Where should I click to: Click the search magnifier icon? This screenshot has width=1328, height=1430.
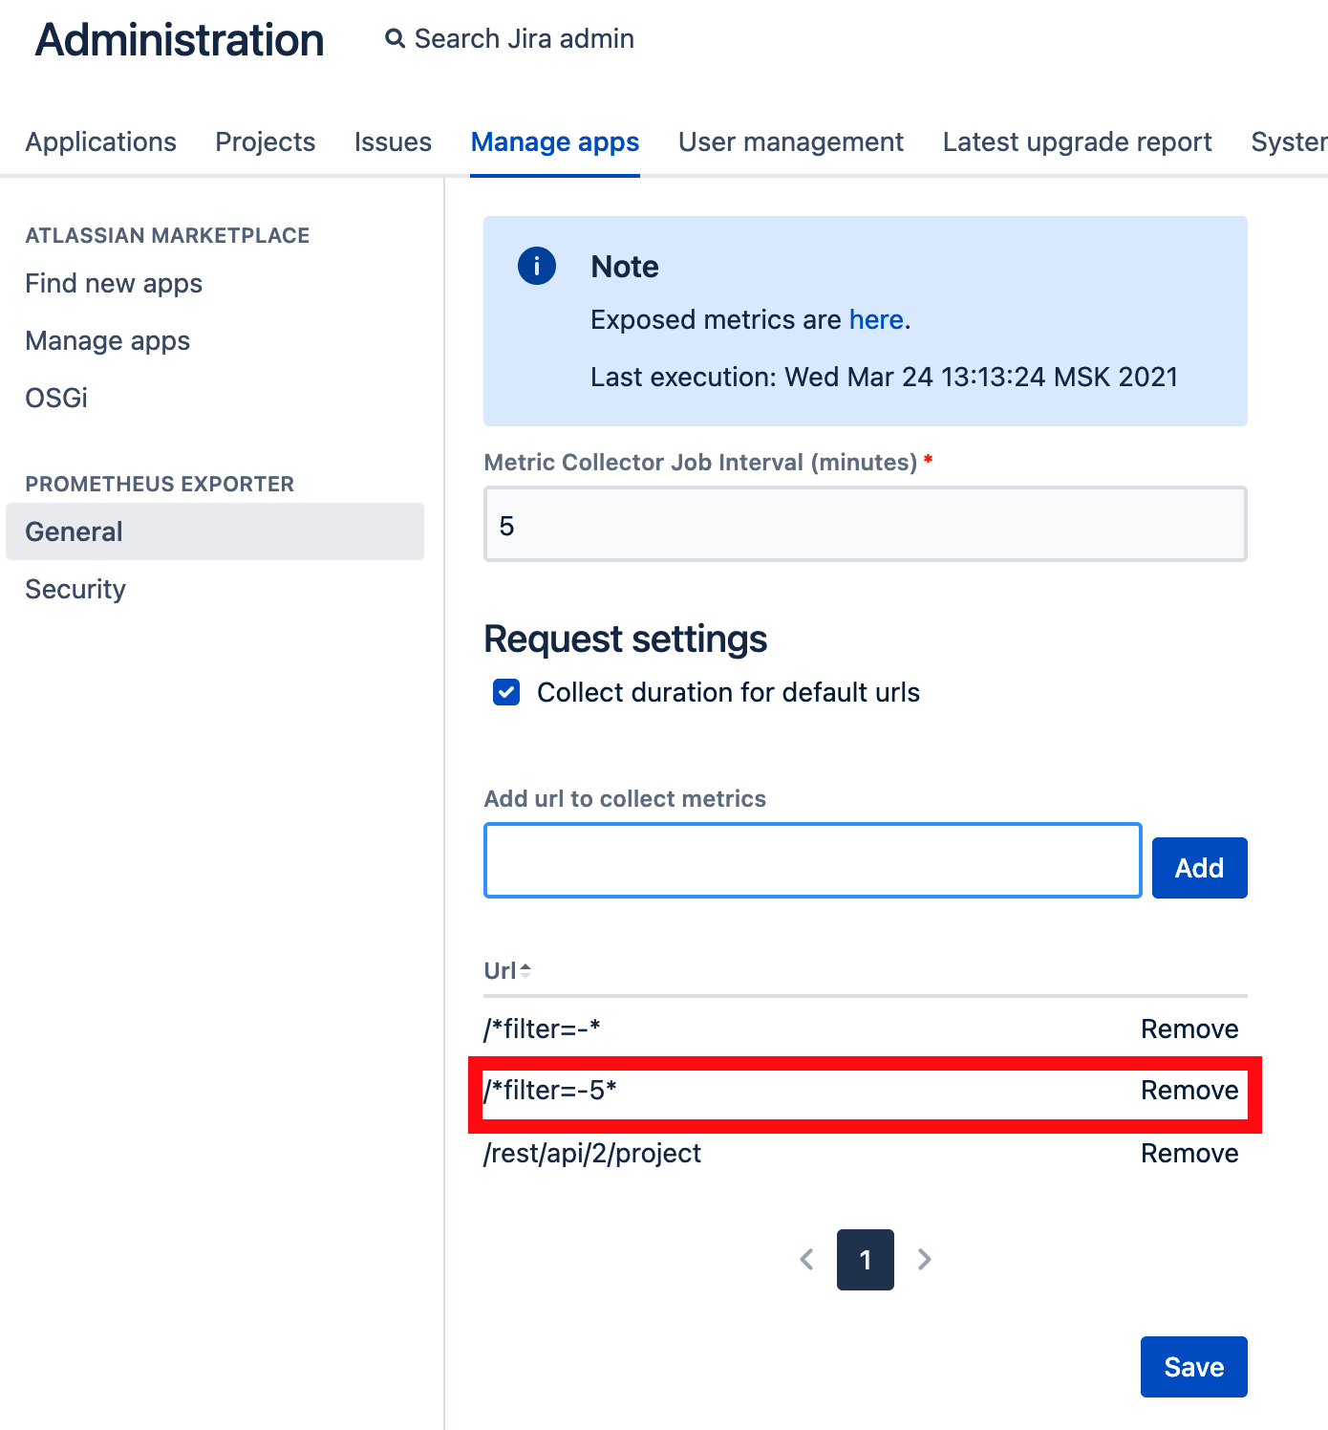395,39
